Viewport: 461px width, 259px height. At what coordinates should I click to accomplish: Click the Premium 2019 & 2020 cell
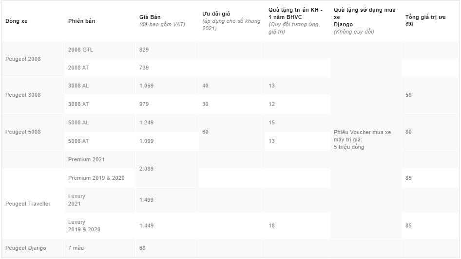pyautogui.click(x=96, y=178)
